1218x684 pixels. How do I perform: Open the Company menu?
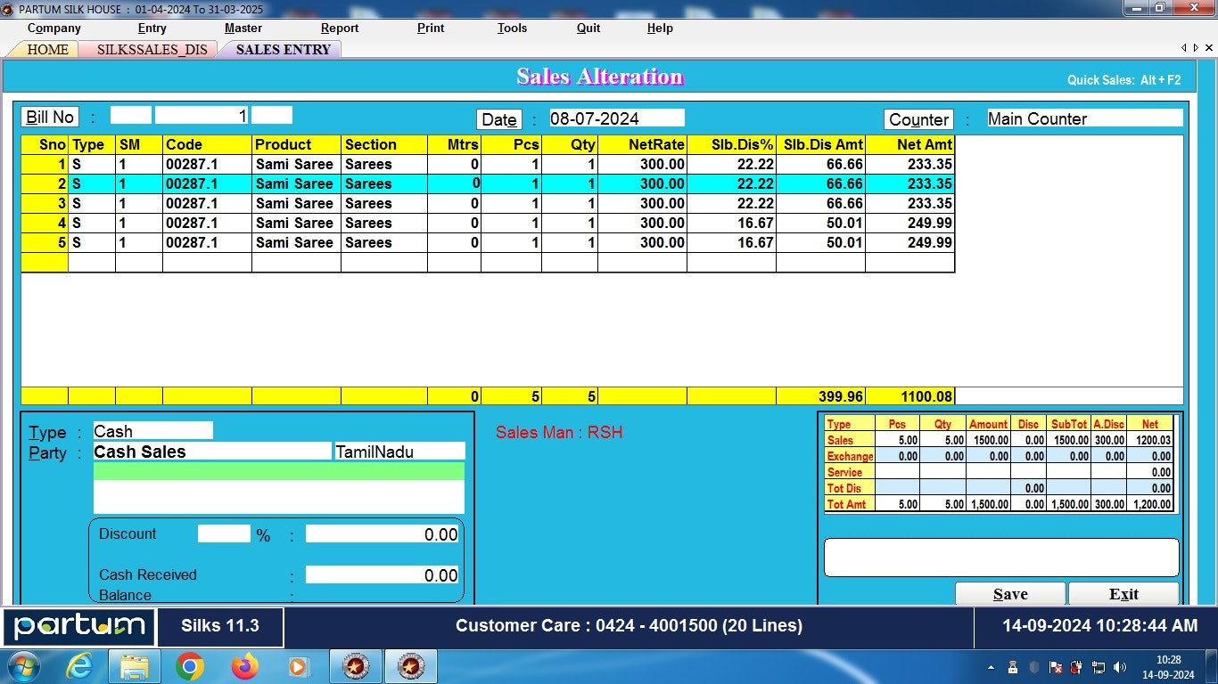coord(53,28)
